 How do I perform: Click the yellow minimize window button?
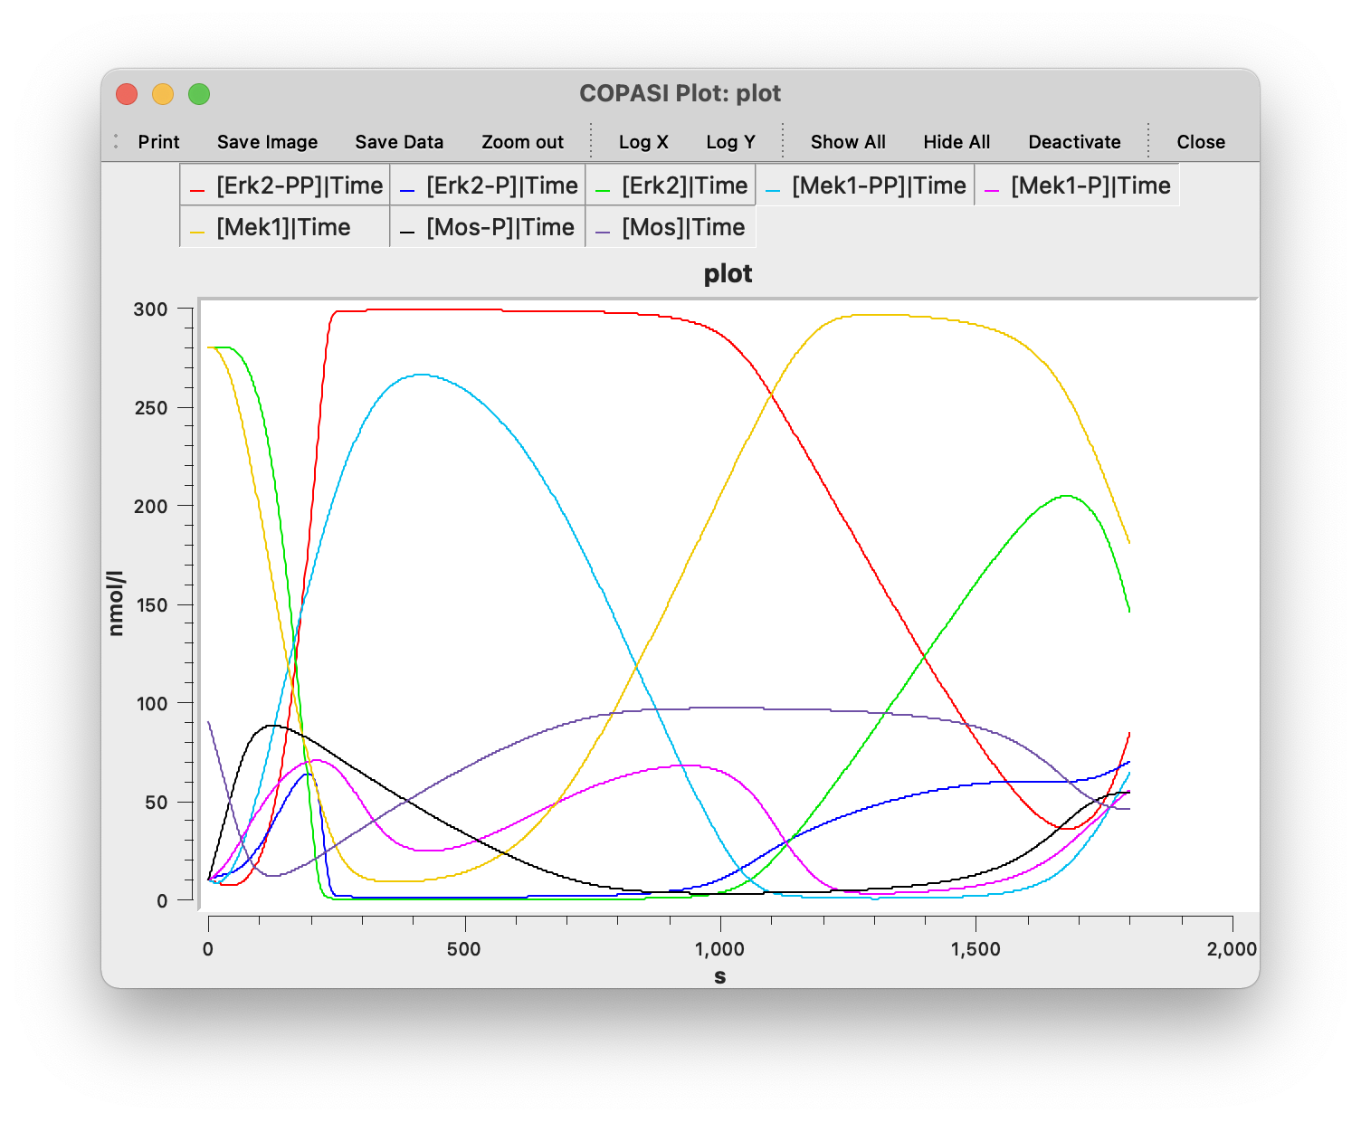coord(163,94)
